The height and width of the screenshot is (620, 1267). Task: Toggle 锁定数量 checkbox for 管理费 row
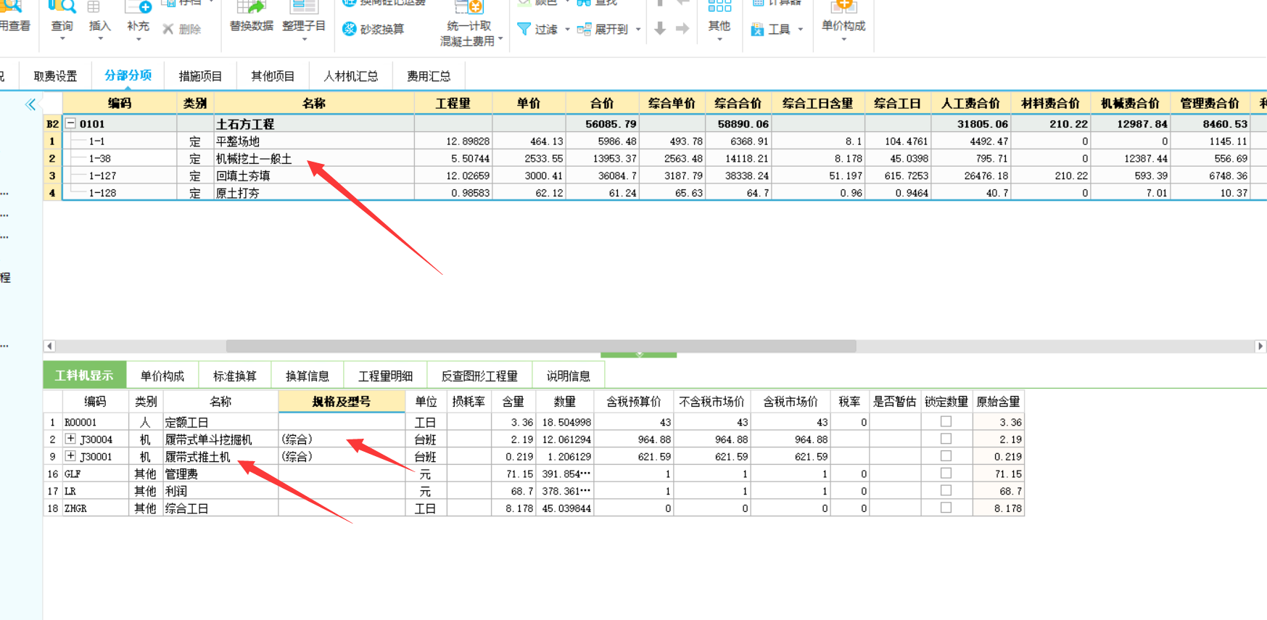(x=946, y=474)
